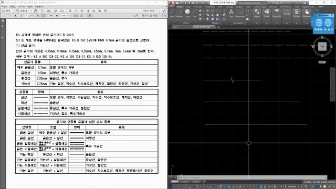Click the AutoCAD help question mark icon
Viewport: 336px width, 189px height.
[x=304, y=3]
